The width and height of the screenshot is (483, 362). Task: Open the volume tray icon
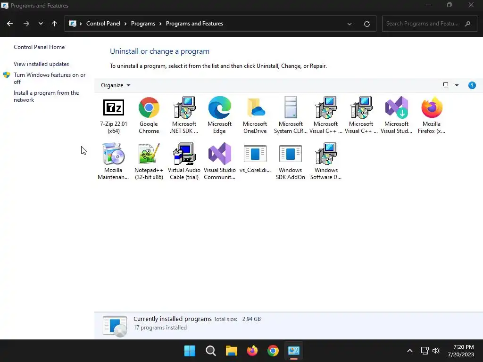436,351
